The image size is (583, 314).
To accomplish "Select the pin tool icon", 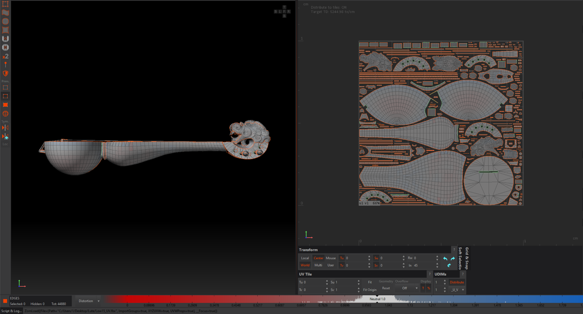I will coord(5,65).
